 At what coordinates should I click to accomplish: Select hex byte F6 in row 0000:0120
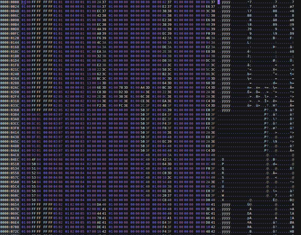click(x=99, y=38)
